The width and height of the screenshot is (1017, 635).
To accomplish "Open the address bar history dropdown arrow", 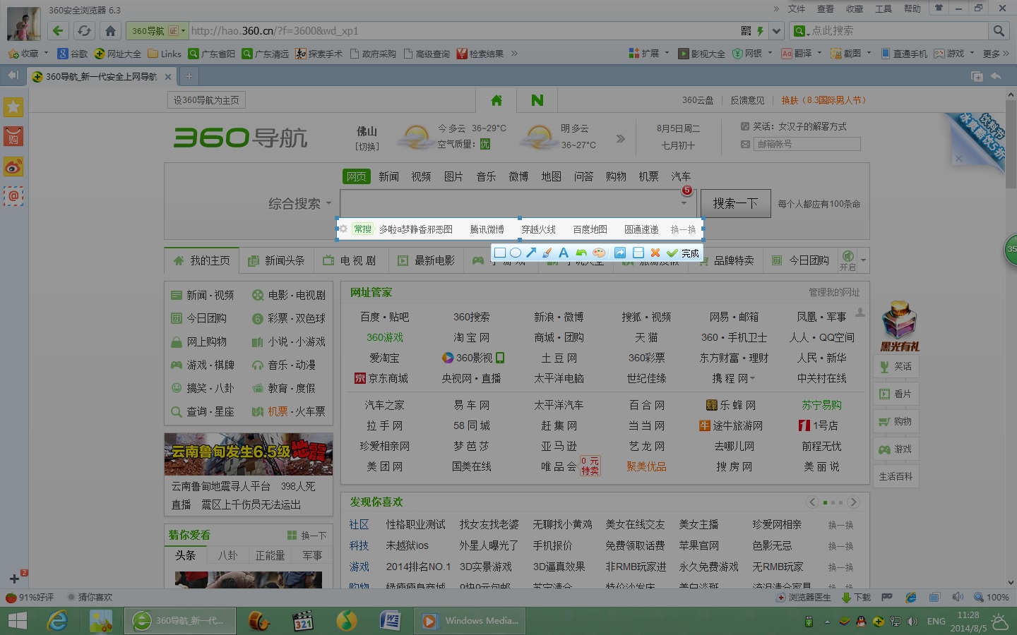I will tap(777, 31).
